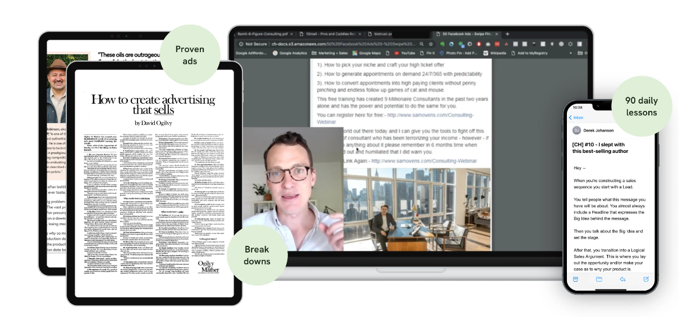Viewport: 696px width, 322px height.
Task: Close the 50 Facebook Ads tab
Action: (497, 34)
